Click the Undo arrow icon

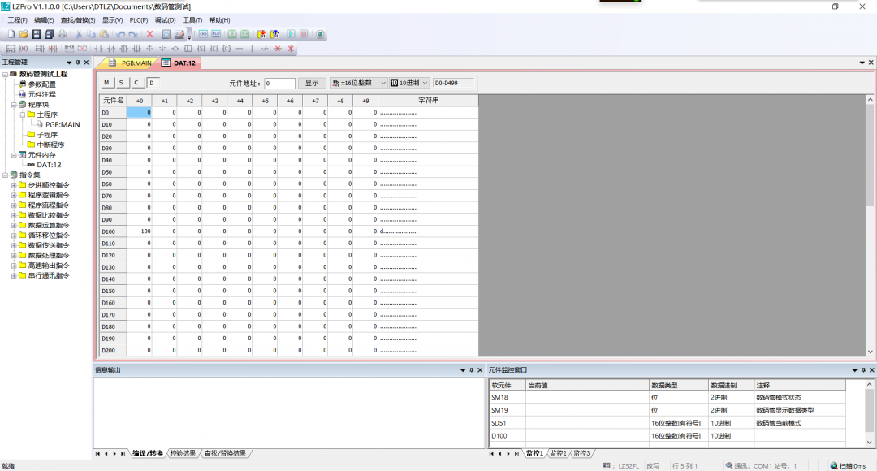(120, 34)
